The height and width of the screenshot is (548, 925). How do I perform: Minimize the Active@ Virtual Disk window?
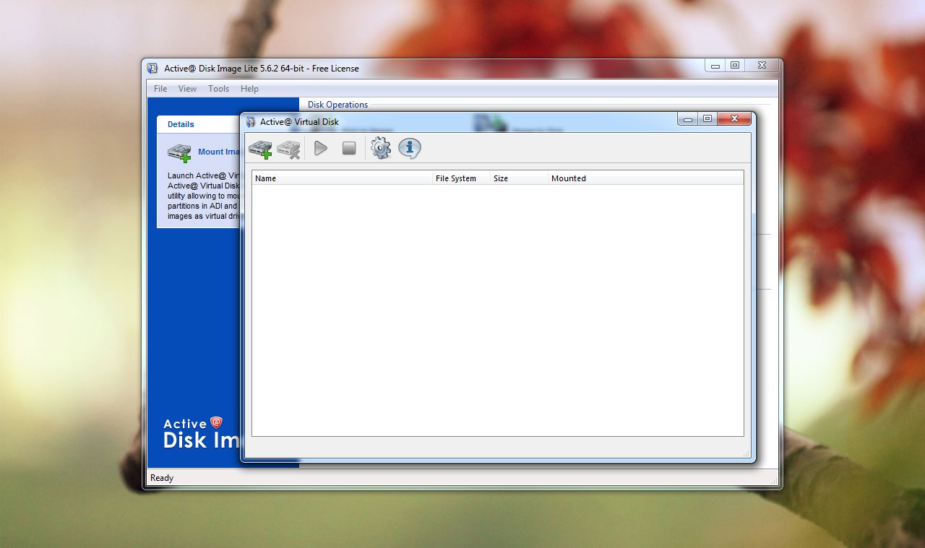(x=688, y=119)
